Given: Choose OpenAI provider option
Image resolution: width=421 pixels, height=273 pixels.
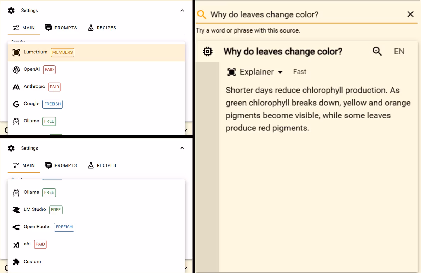Looking at the screenshot, I should pyautogui.click(x=96, y=70).
